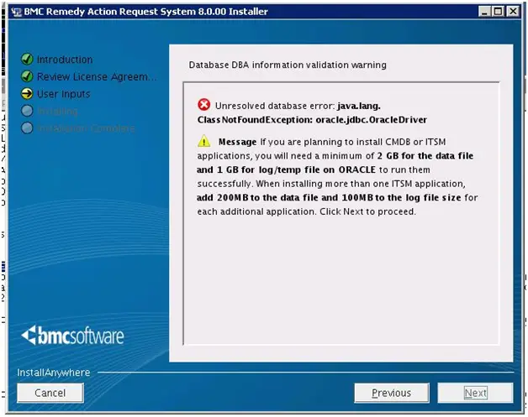
Task: Close the installer window
Action: [513, 12]
